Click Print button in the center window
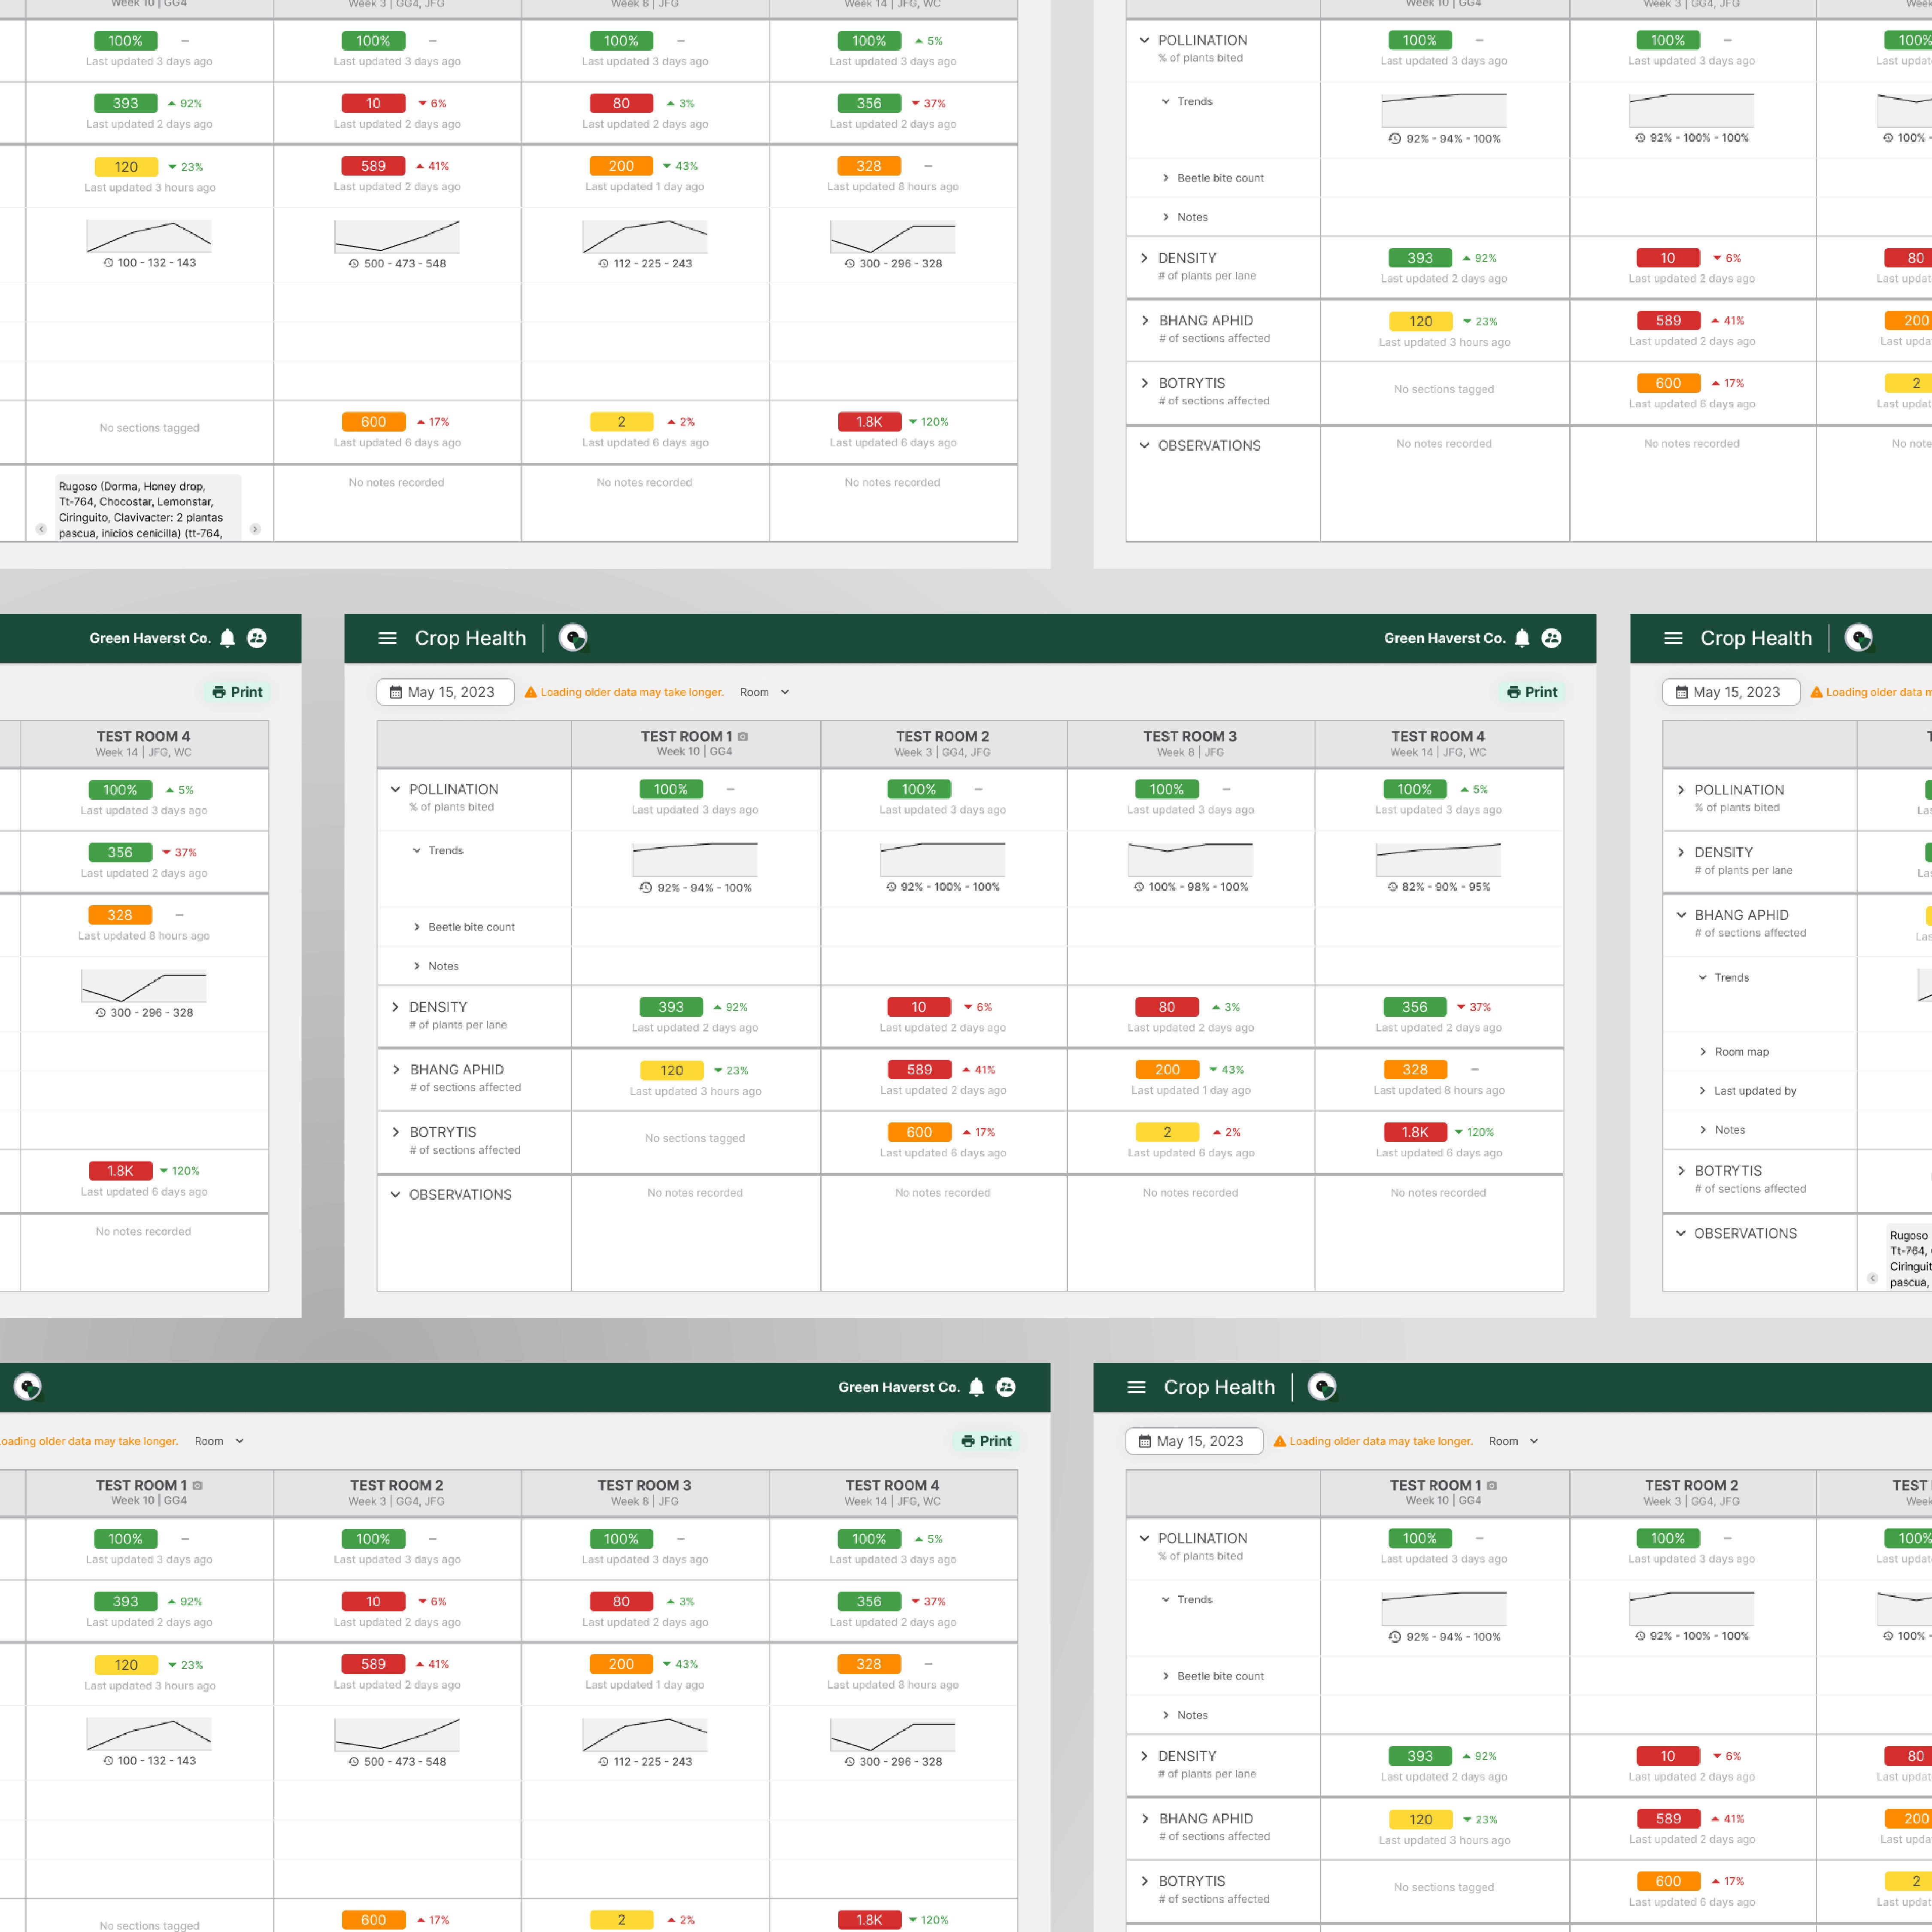 point(1532,692)
